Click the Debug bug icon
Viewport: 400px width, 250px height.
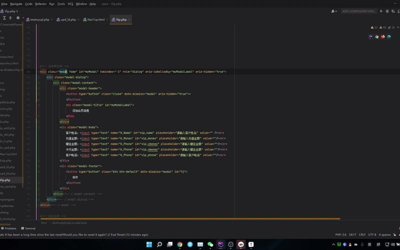[387, 11]
